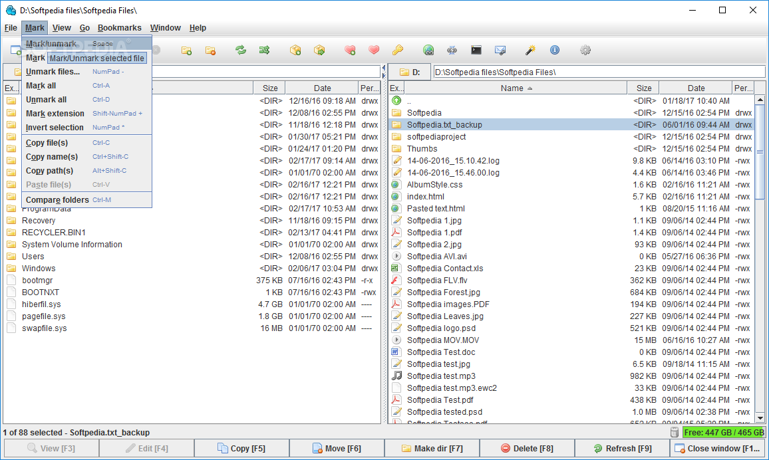Viewport: 769px width, 460px height.
Task: Select Copy path(s) menu entry
Action: coord(86,170)
